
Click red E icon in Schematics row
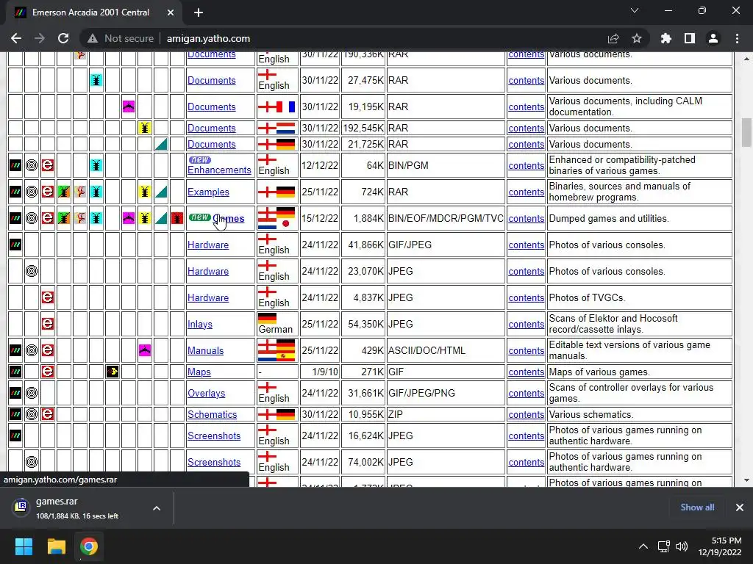point(48,414)
